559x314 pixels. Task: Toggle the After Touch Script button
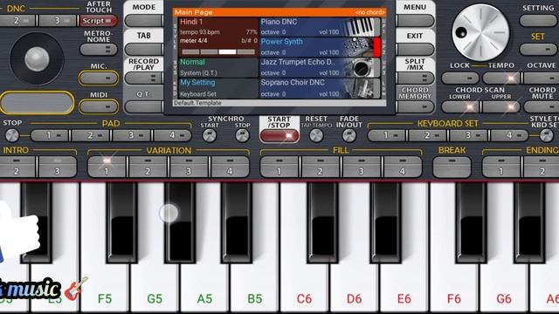[x=99, y=21]
